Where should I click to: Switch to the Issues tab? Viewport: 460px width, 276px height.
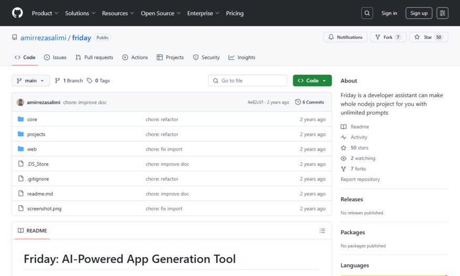pyautogui.click(x=55, y=57)
